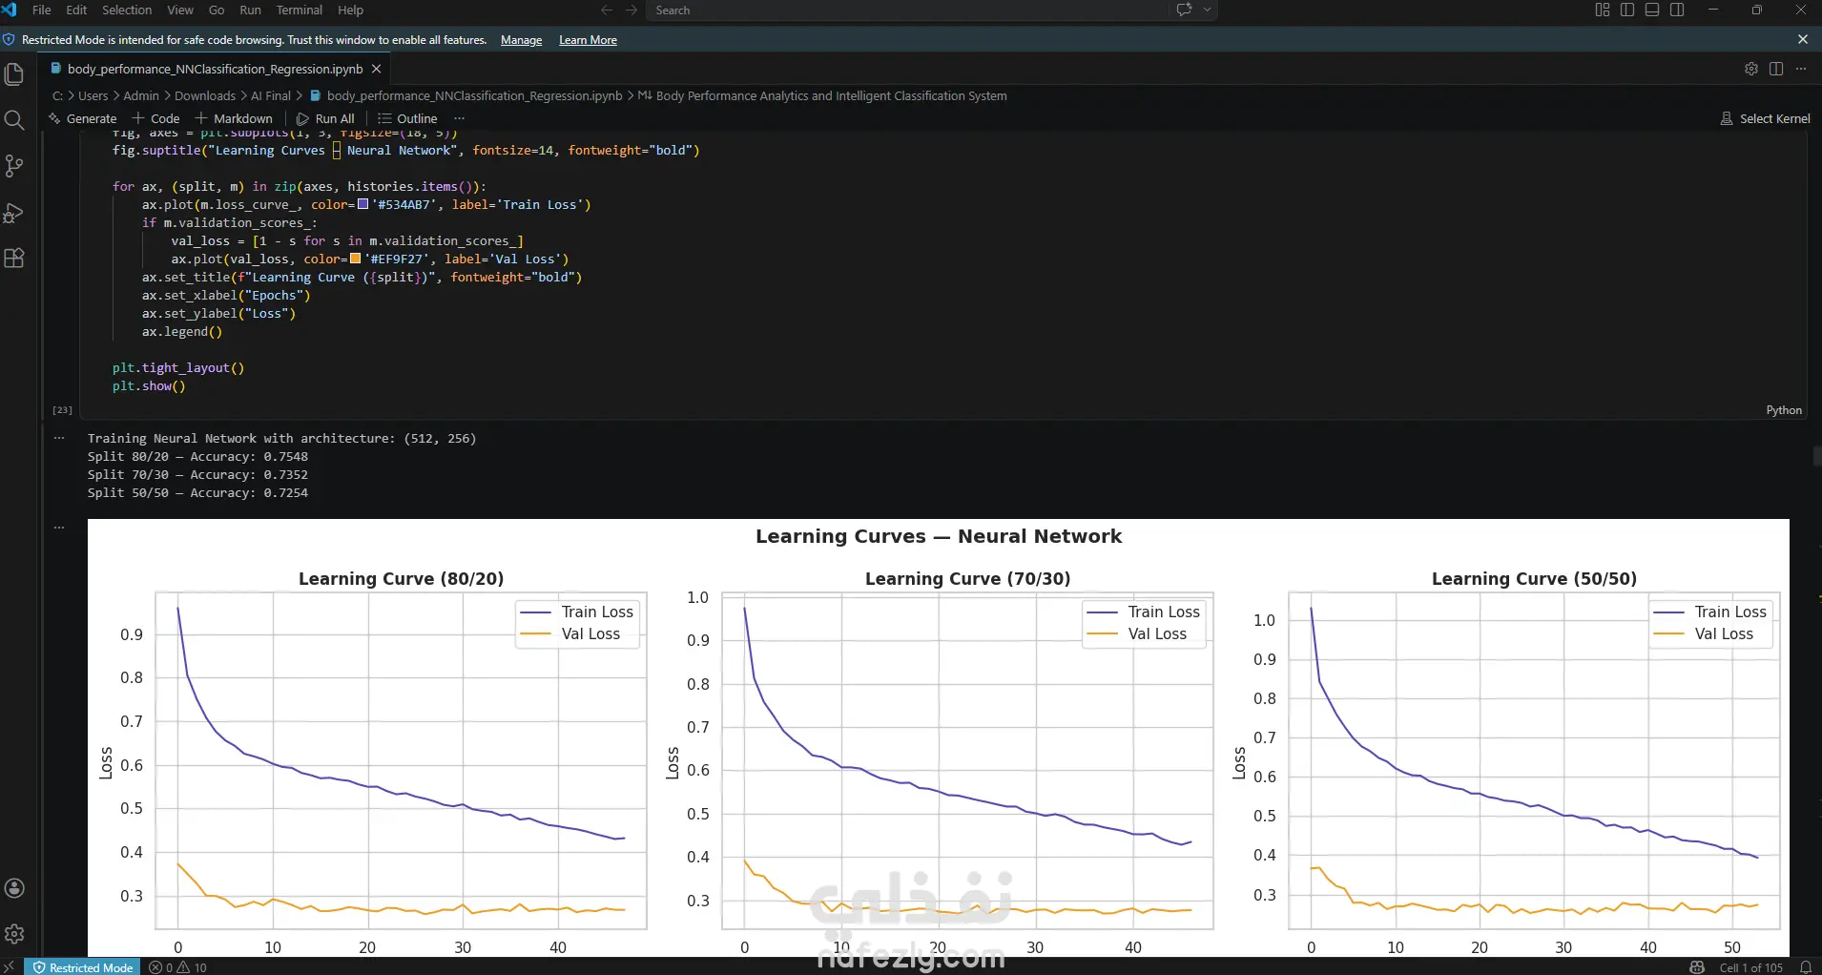Open the Accounts menu icon
The width and height of the screenshot is (1822, 975).
pos(14,888)
